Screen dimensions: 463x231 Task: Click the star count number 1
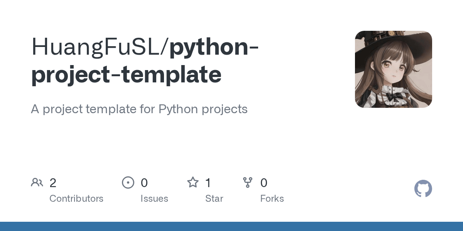[208, 183]
